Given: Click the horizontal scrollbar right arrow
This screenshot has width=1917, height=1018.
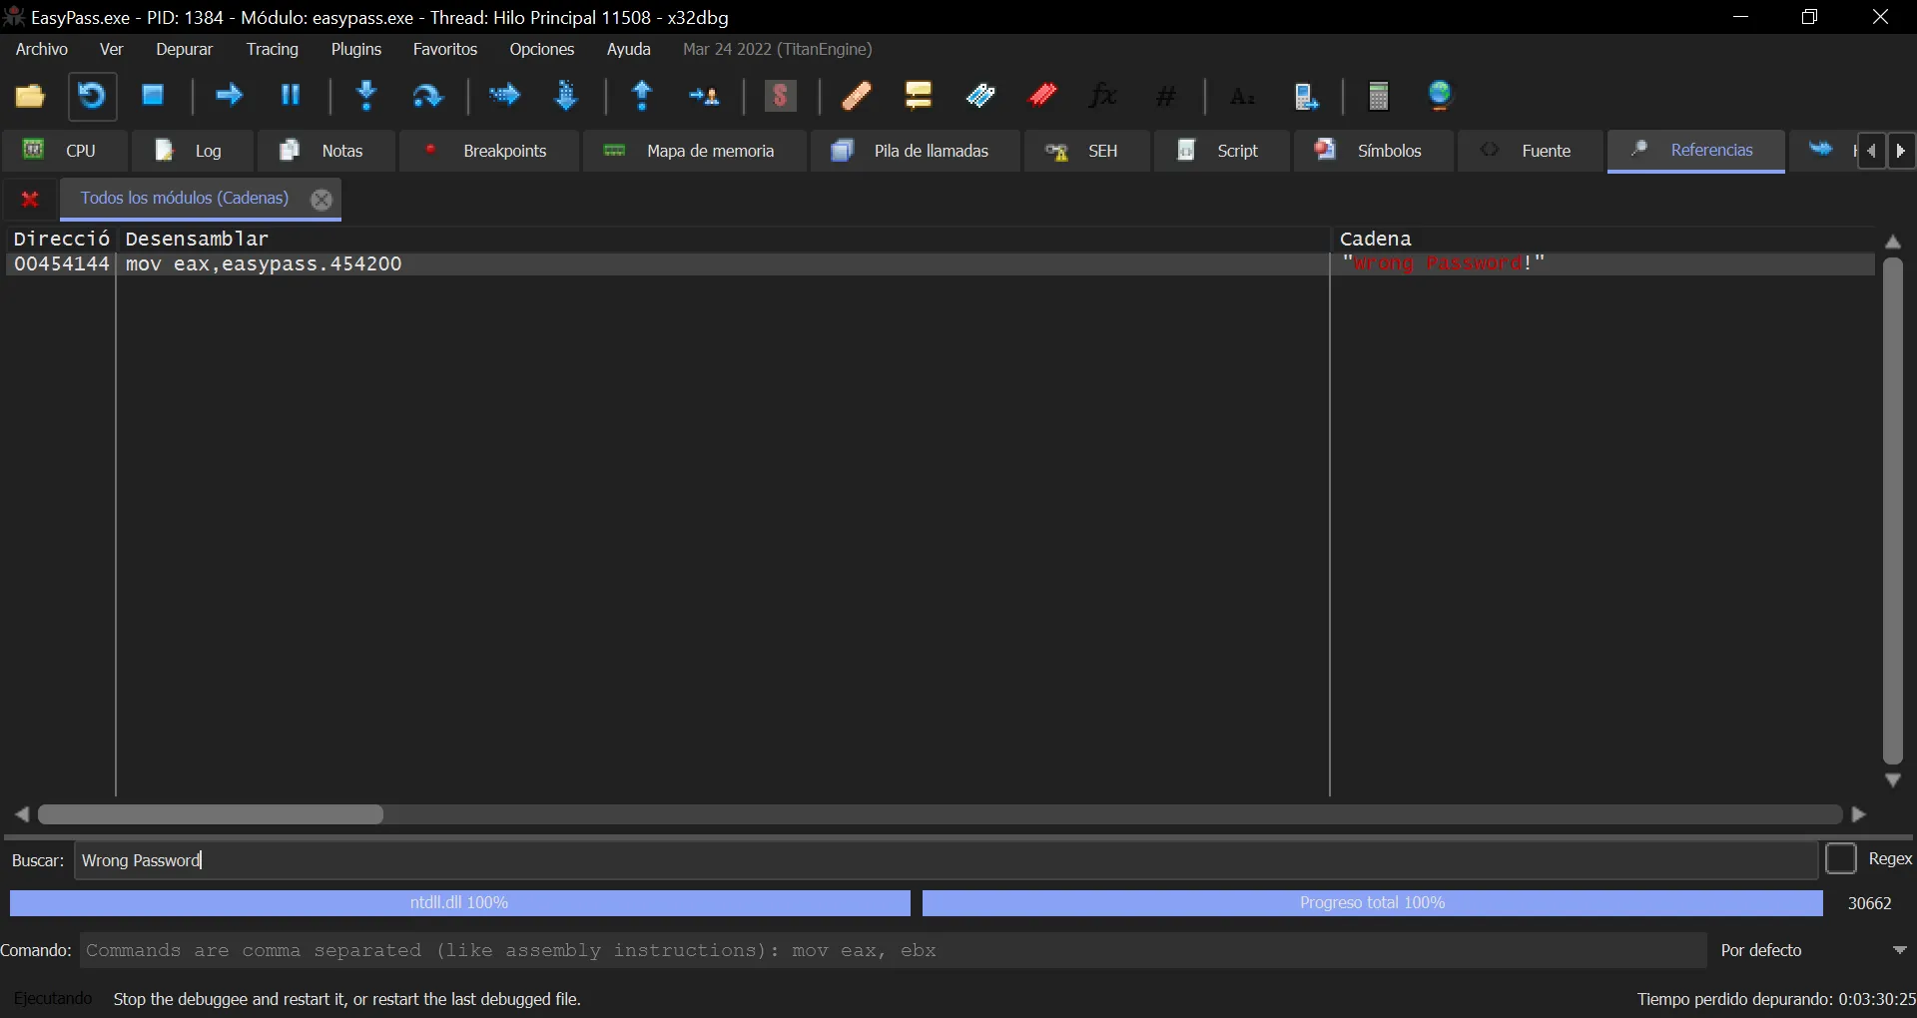Looking at the screenshot, I should 1859,815.
